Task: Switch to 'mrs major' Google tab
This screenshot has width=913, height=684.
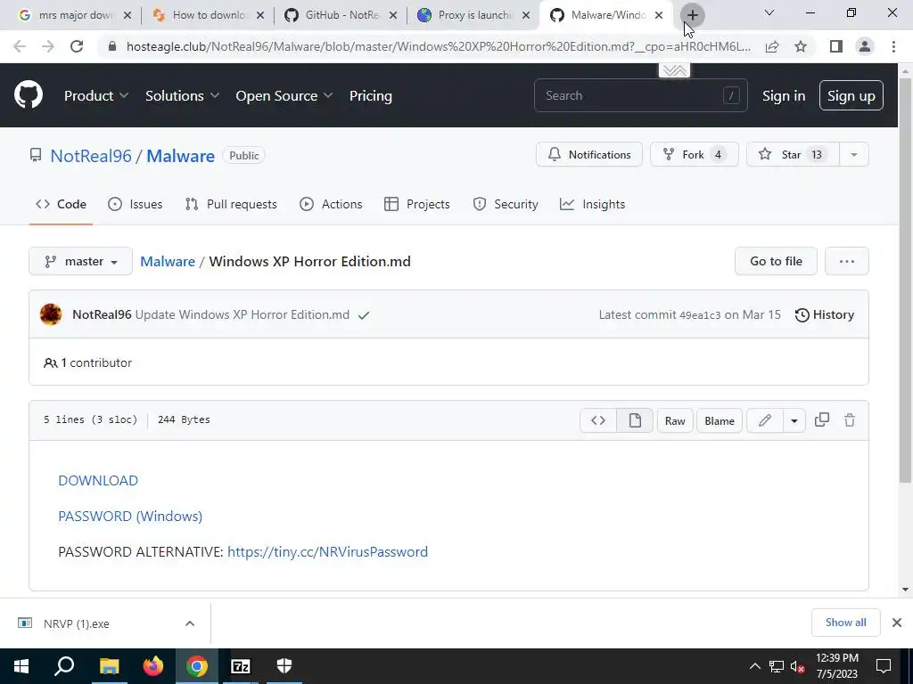Action: tap(73, 15)
